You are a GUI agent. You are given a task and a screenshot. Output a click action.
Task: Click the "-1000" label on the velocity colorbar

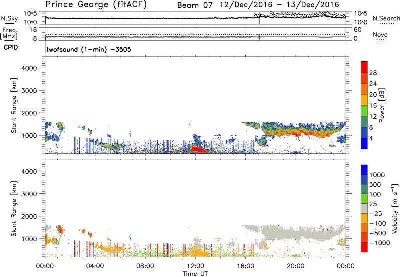coord(380,243)
